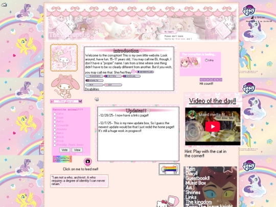Click the heart icon beside Updates heading
The image size is (276, 207).
point(148,111)
